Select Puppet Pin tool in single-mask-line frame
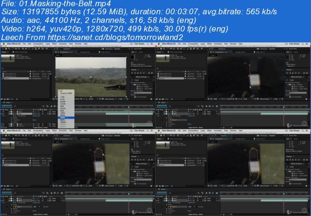 [x=202, y=49]
